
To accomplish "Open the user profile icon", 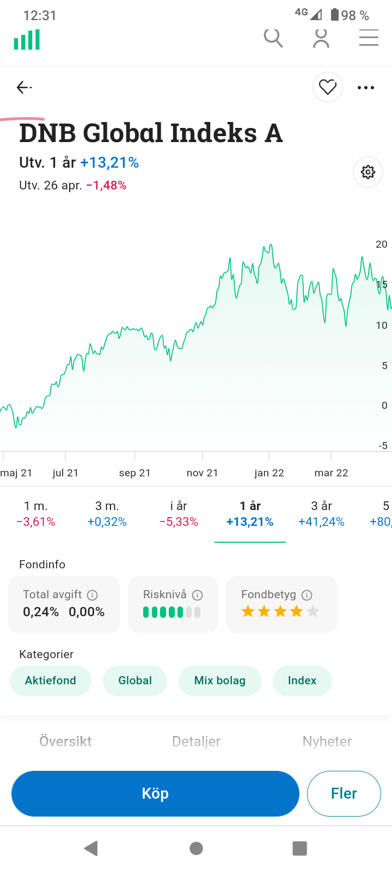I will (x=321, y=39).
